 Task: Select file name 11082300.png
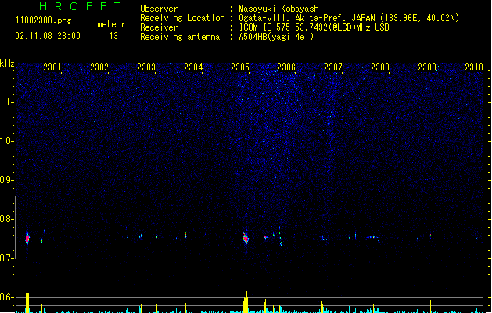click(44, 20)
